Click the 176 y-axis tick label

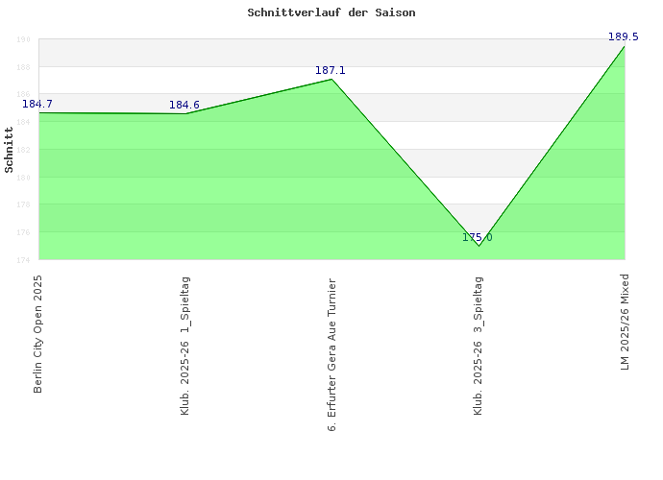23,232
